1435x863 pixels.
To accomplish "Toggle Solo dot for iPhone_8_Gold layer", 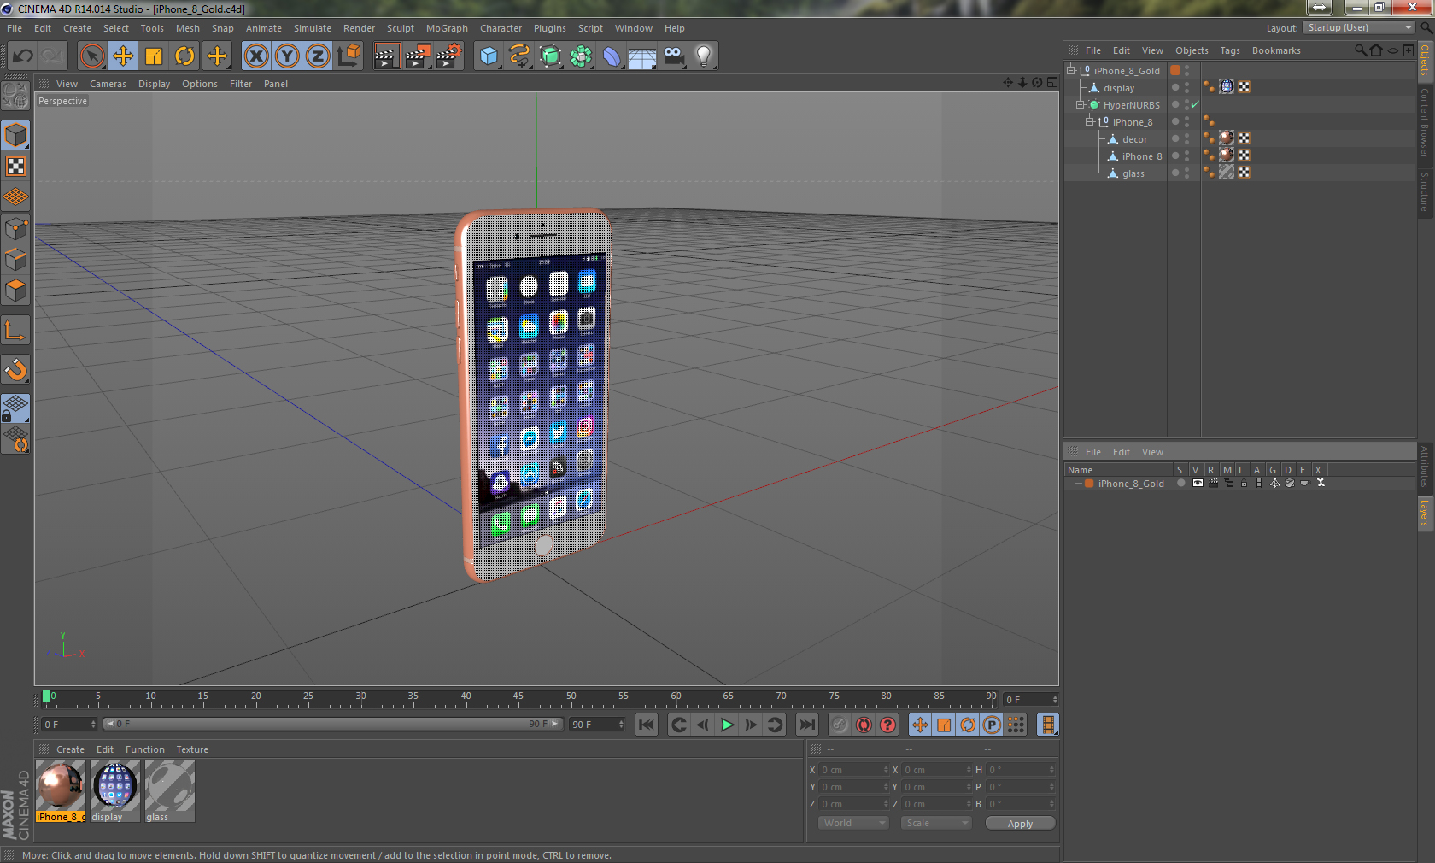I will [x=1180, y=483].
